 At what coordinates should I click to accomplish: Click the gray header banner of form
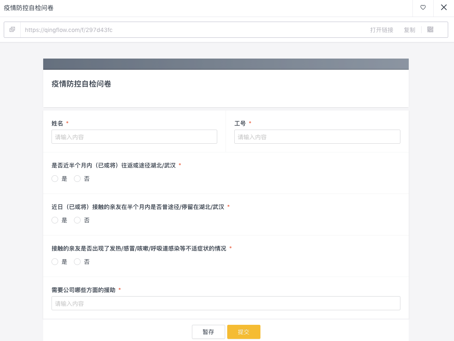pyautogui.click(x=226, y=64)
